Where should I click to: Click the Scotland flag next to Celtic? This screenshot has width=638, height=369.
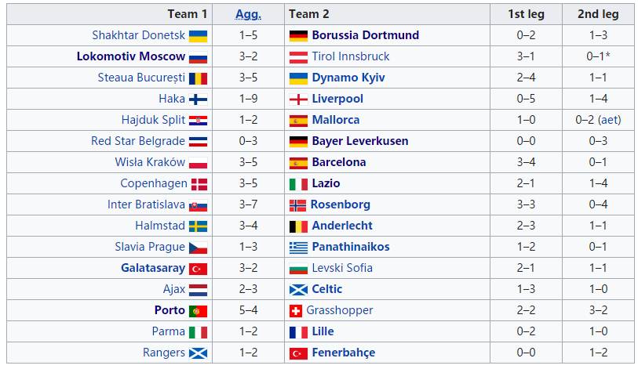298,289
